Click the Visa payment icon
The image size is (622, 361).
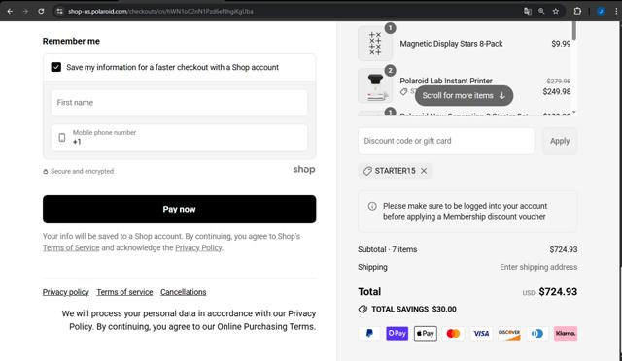(x=481, y=334)
